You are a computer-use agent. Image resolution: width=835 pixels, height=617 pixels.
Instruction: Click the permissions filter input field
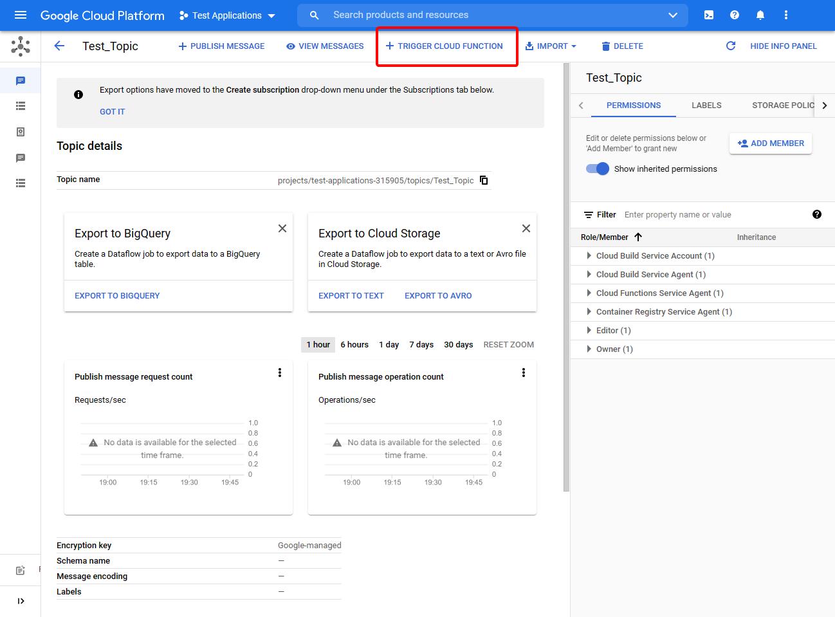tap(708, 214)
